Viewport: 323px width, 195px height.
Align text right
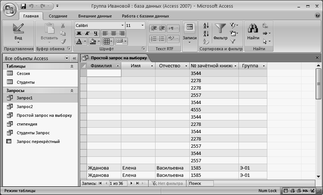[x=122, y=33]
